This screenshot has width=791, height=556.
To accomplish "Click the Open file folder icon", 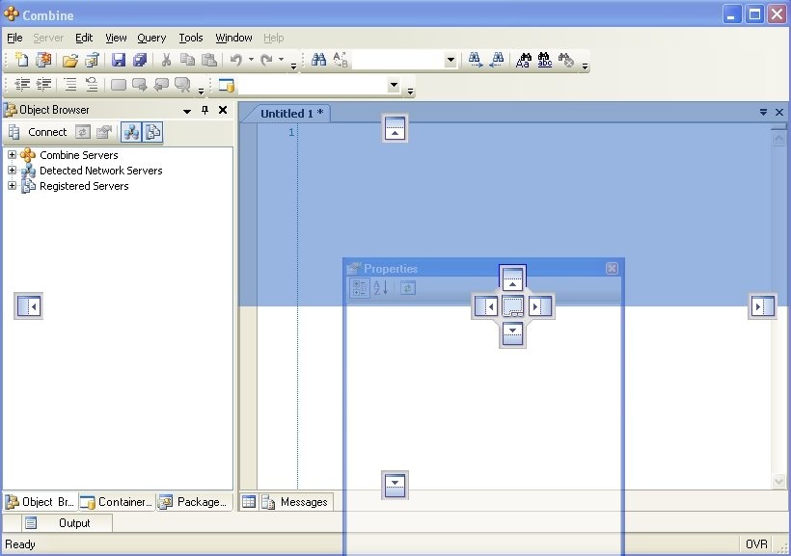I will coord(69,60).
